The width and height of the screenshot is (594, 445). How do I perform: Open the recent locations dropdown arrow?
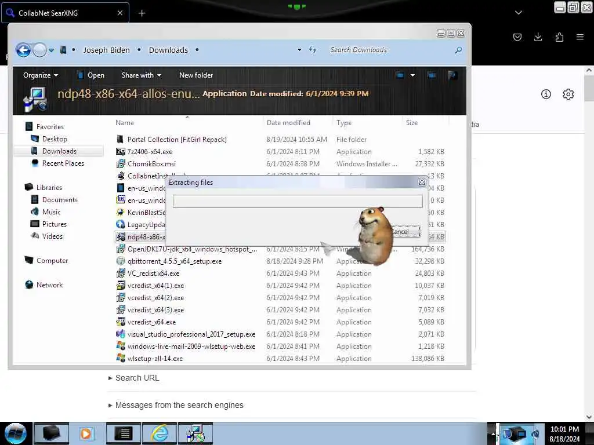coord(52,50)
